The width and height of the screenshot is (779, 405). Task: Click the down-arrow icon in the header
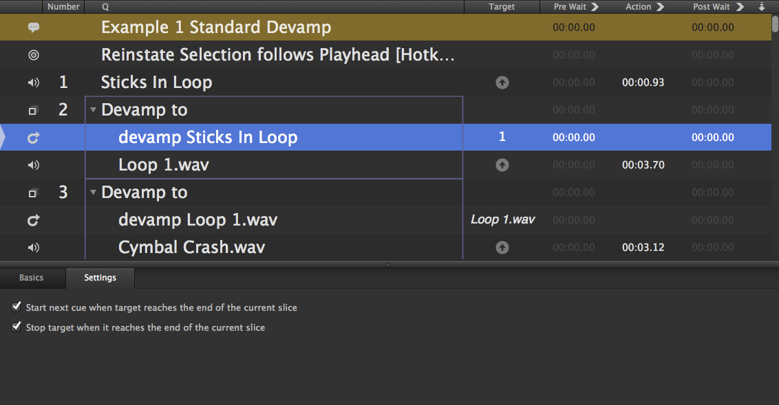click(761, 7)
